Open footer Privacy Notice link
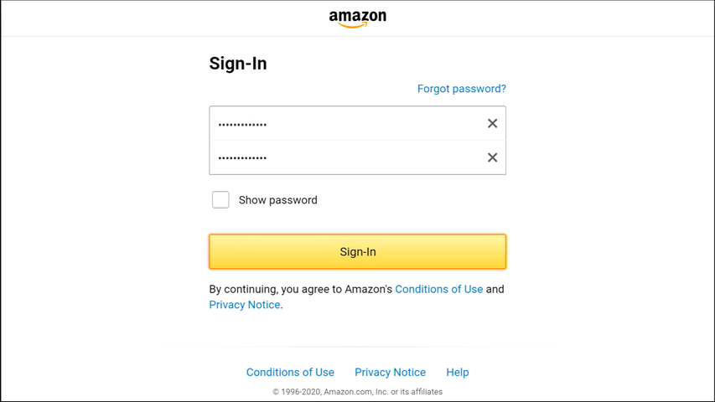This screenshot has height=402, width=715. click(x=390, y=373)
